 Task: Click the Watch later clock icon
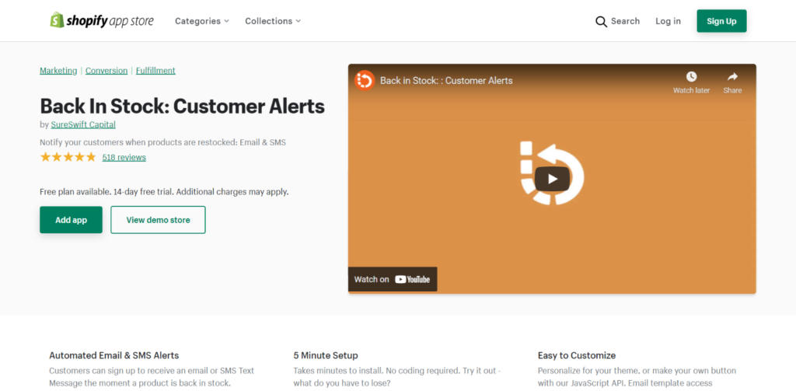pos(691,77)
